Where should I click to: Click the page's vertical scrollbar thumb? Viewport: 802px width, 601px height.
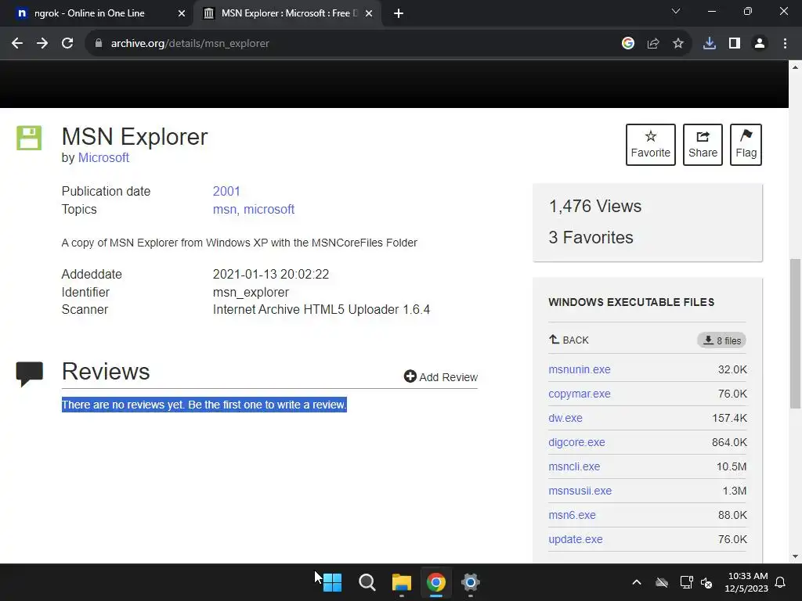(795, 333)
